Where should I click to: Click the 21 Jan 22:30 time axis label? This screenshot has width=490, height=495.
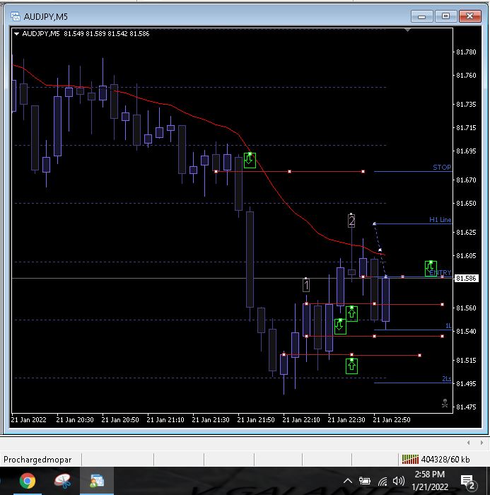346,420
